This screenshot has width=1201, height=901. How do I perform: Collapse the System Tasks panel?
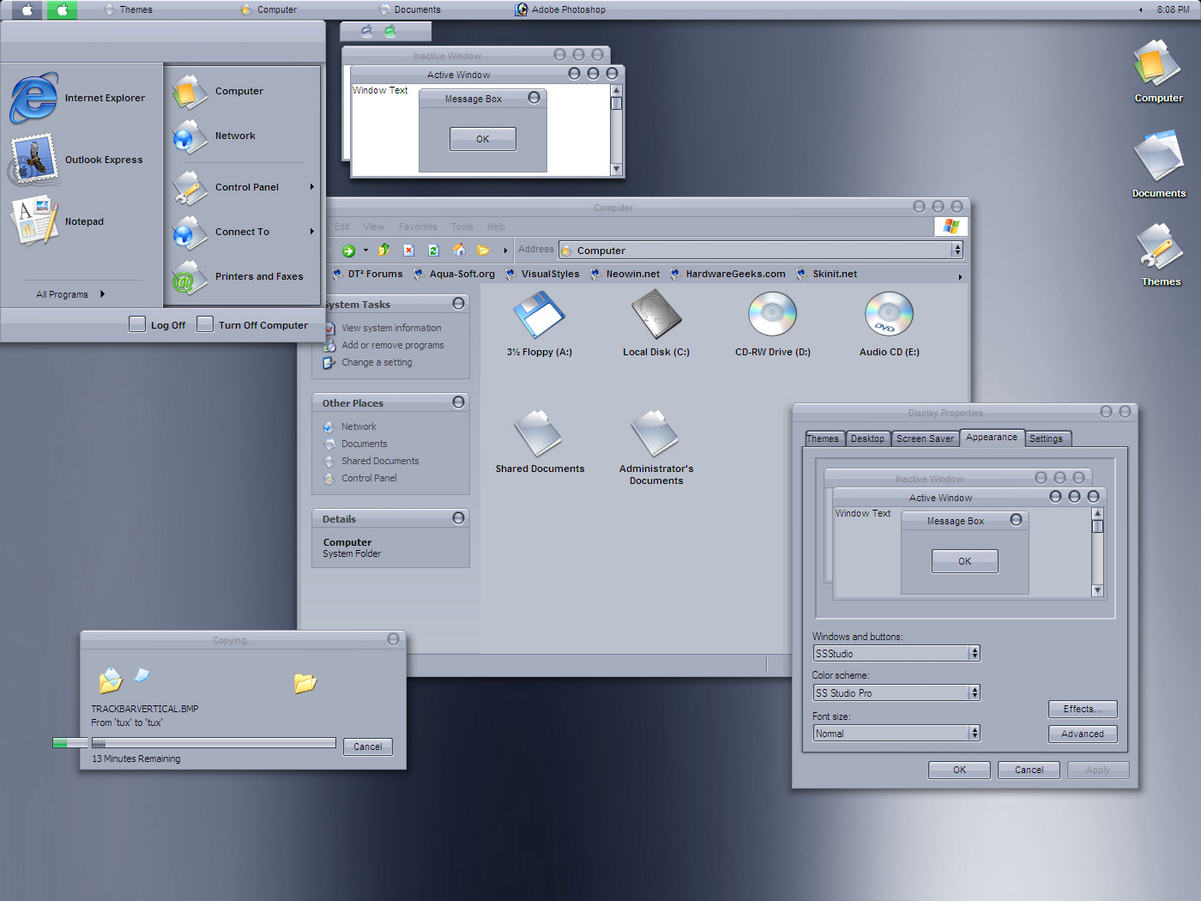459,303
